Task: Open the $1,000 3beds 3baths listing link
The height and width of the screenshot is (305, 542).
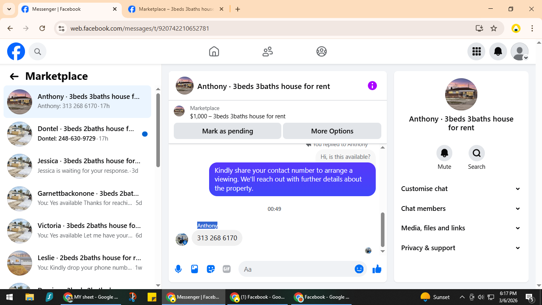Action: [x=238, y=116]
